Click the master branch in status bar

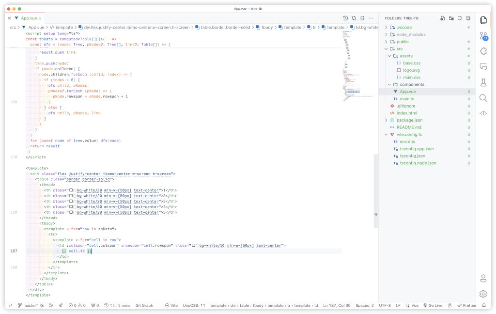click(x=28, y=306)
